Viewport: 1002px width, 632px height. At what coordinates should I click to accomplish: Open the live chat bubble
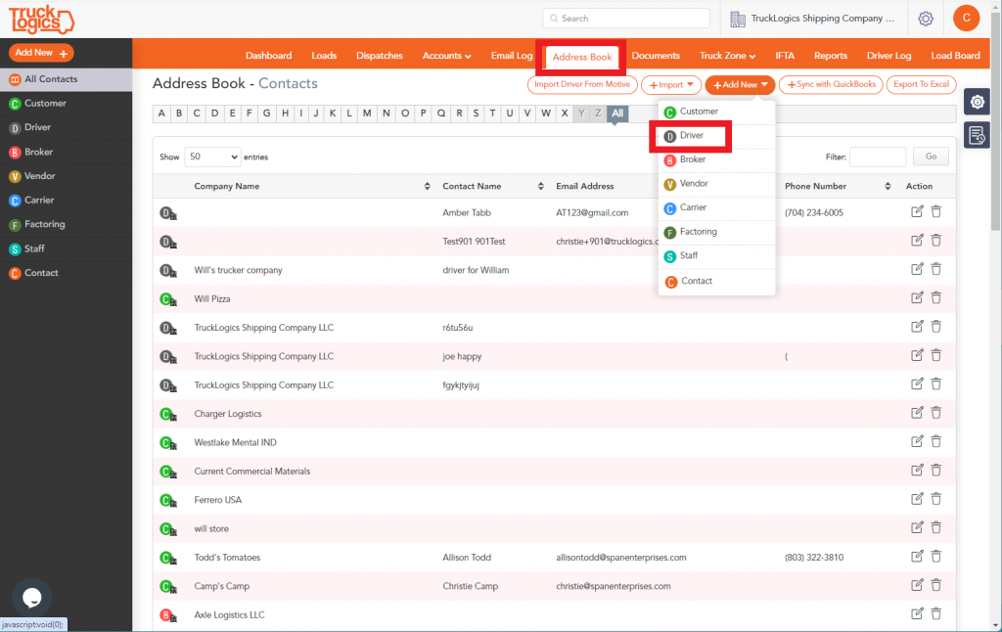(x=31, y=598)
